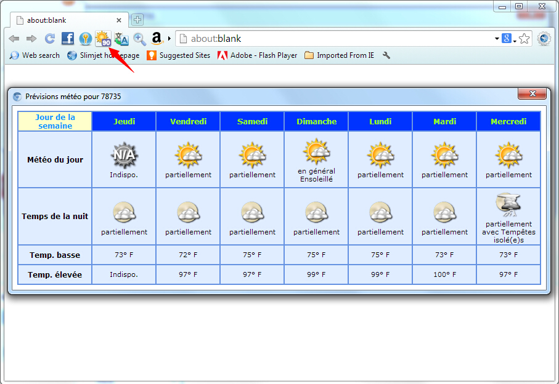Open a new tab with plus button
Image resolution: width=559 pixels, height=384 pixels.
137,20
